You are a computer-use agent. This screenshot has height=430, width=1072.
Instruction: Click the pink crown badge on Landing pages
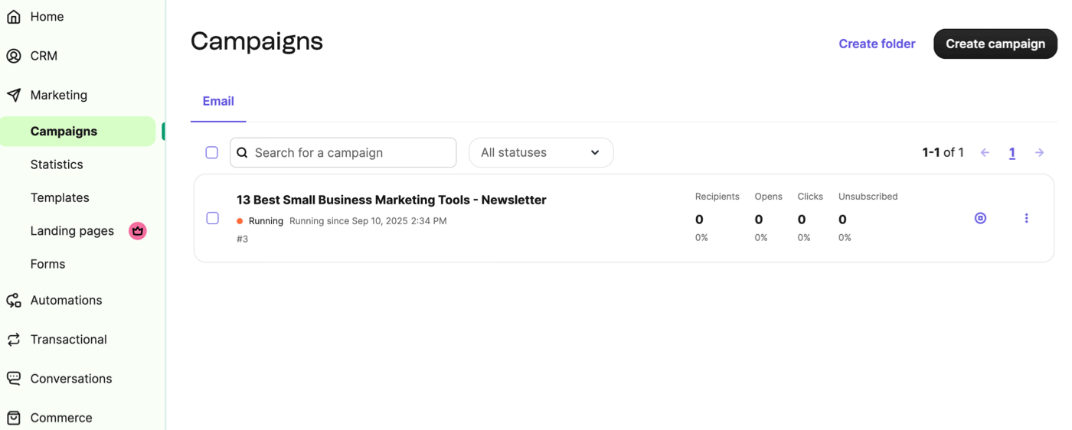click(x=138, y=230)
